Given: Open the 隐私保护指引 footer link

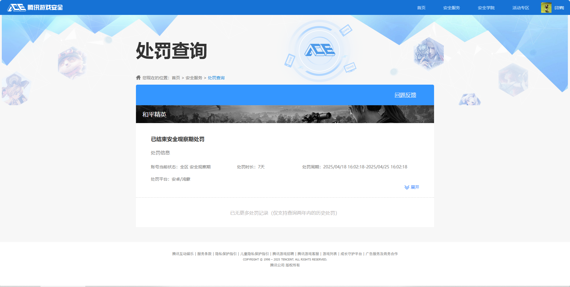Looking at the screenshot, I should 225,254.
